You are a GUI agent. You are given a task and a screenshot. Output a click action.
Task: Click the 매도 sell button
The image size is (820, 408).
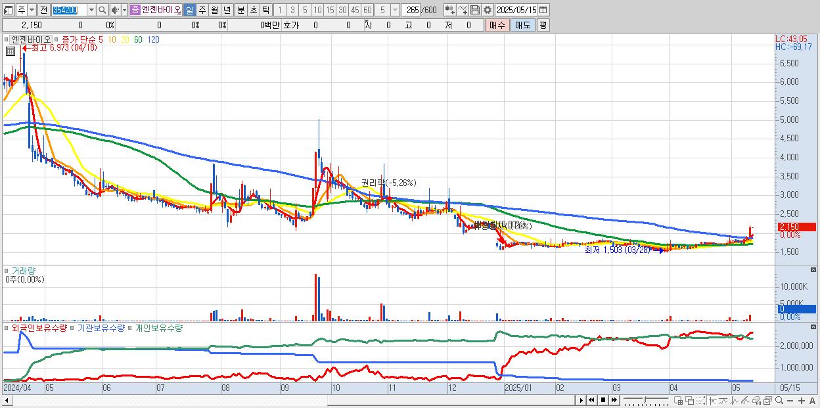click(523, 25)
